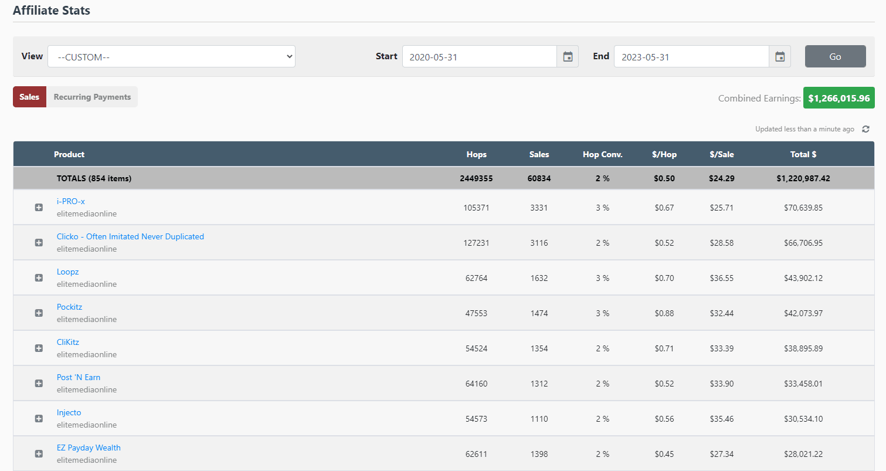Viewport: 886px width, 471px height.
Task: Click the Start date input field
Action: pyautogui.click(x=479, y=57)
